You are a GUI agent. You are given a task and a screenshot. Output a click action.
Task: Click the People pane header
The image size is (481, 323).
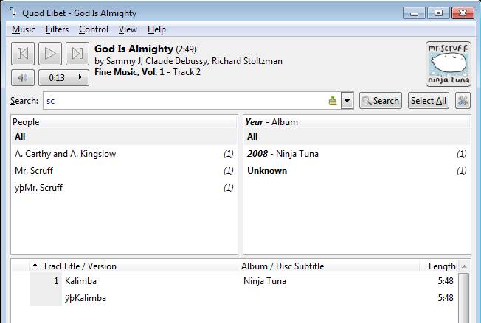coord(124,121)
